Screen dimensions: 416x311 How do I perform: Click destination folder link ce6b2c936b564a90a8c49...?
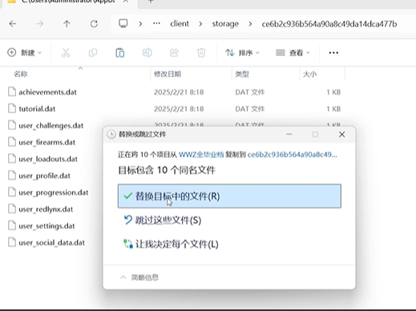pos(293,155)
